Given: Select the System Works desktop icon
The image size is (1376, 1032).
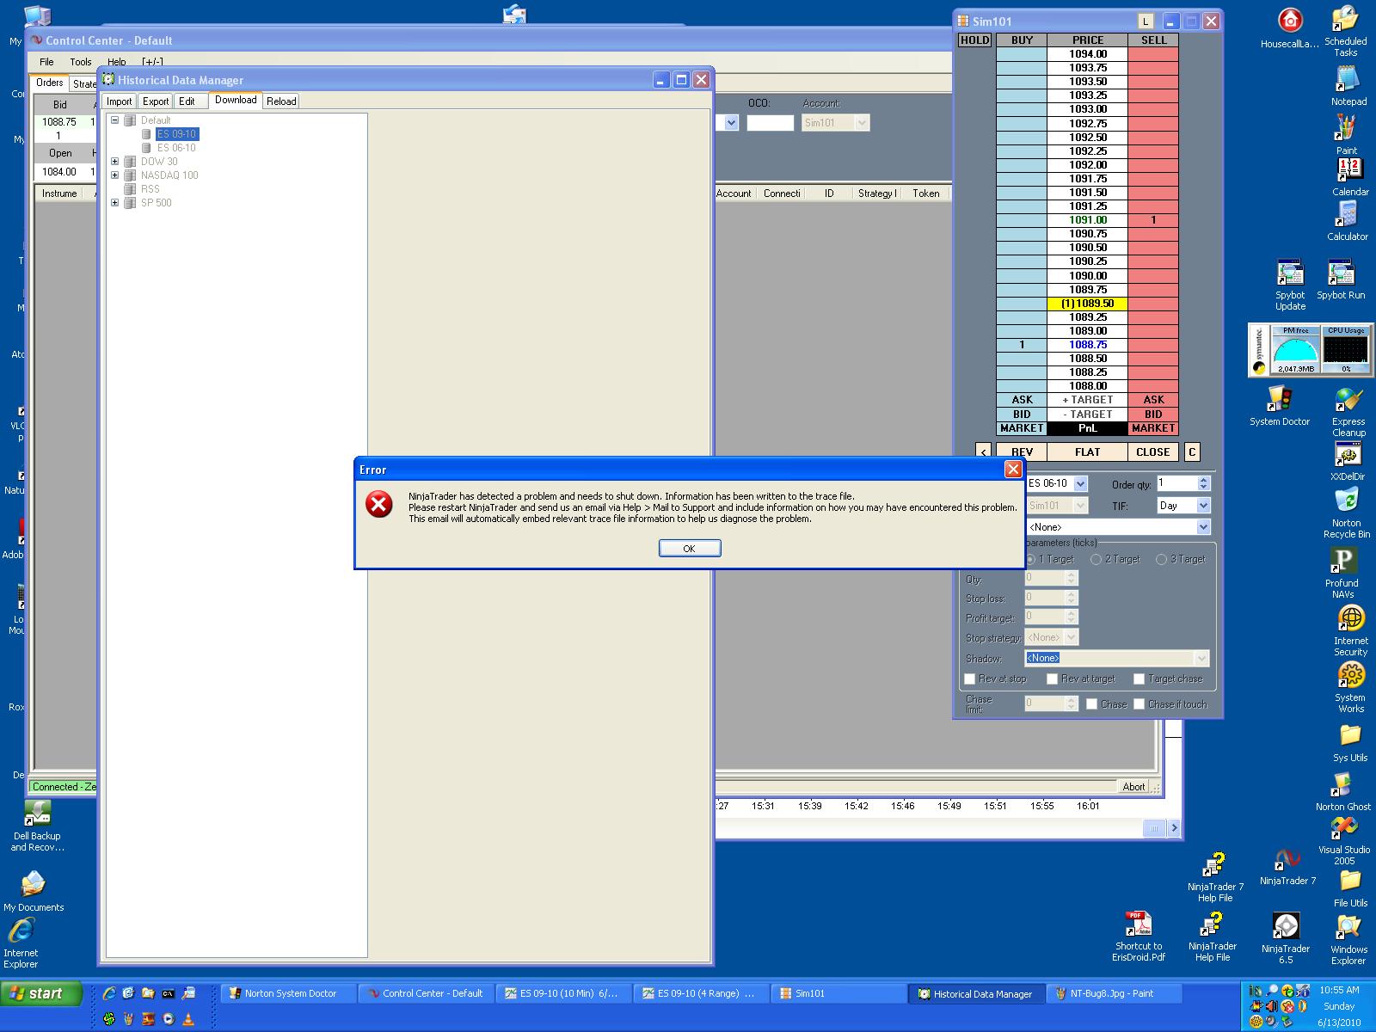Looking at the screenshot, I should [x=1350, y=688].
